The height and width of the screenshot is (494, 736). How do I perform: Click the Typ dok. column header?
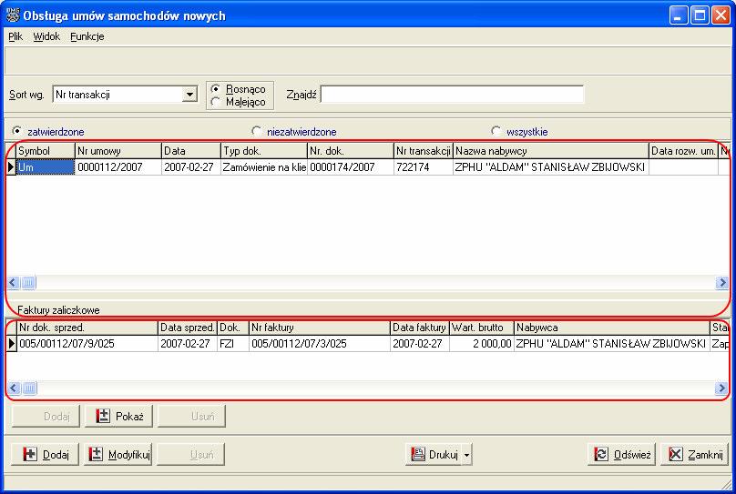tap(264, 151)
